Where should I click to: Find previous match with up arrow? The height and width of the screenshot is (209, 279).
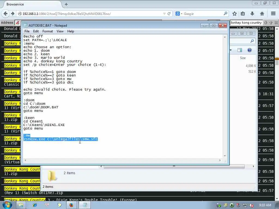tap(271, 23)
